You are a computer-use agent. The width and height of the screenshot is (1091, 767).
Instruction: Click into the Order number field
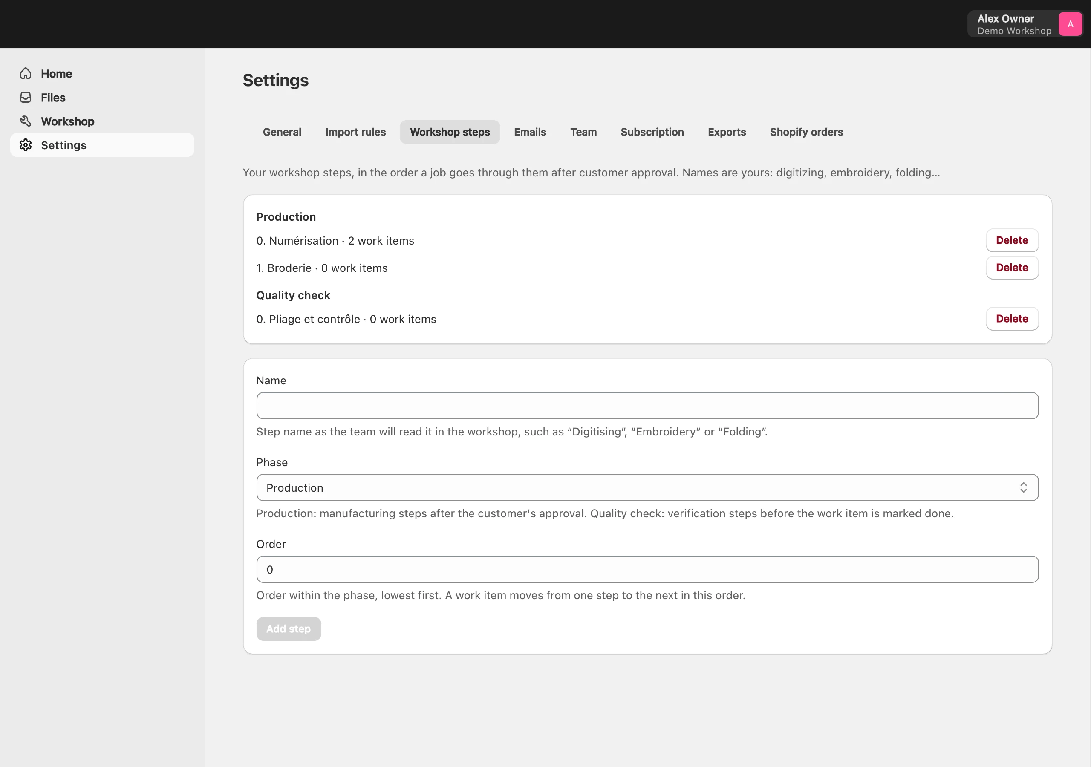(x=647, y=569)
